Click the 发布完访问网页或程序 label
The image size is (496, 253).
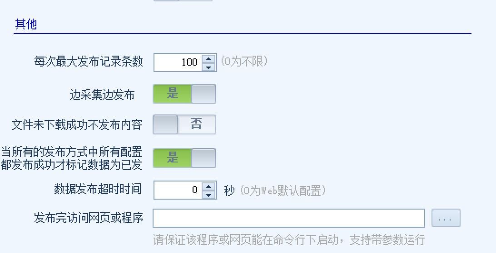[x=89, y=218]
